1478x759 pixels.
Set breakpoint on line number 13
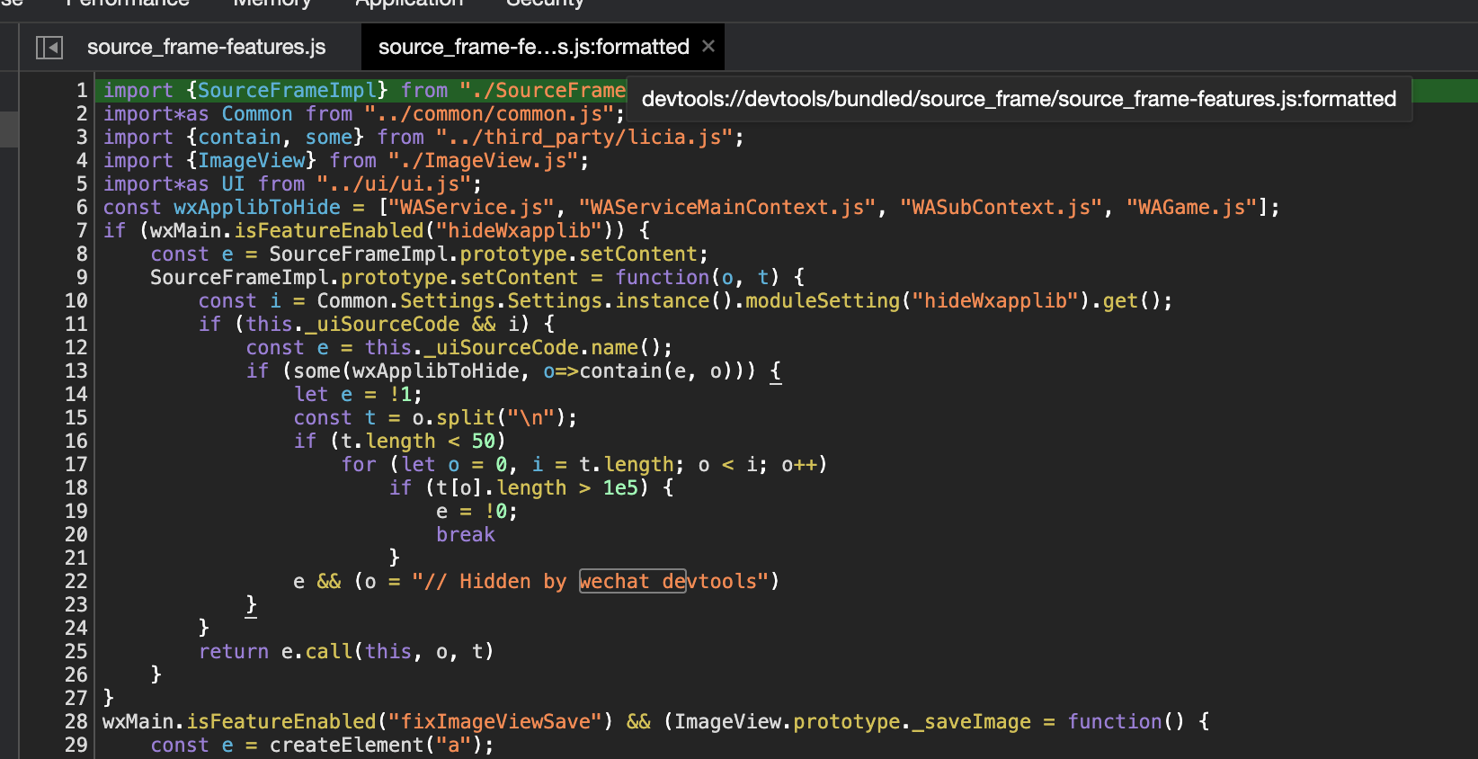point(76,371)
